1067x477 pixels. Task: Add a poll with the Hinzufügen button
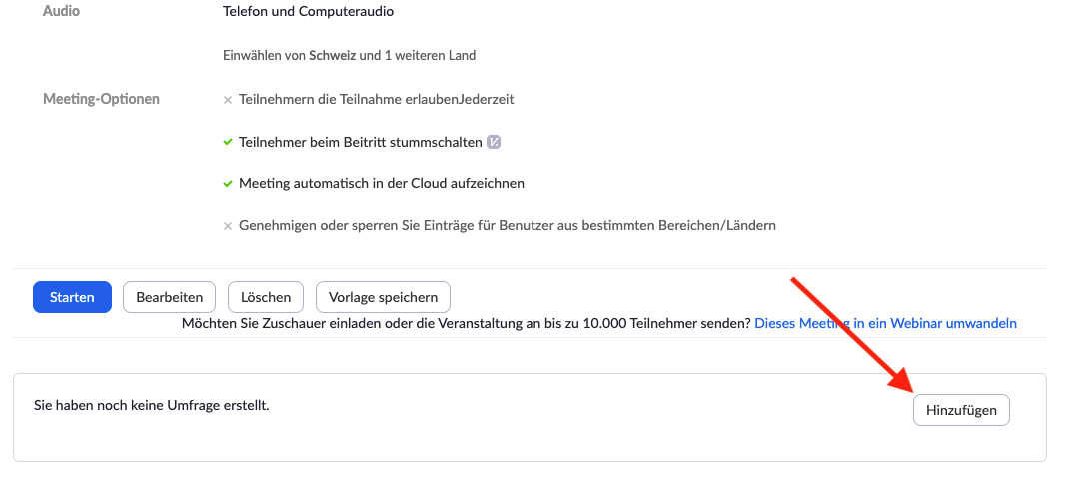961,410
